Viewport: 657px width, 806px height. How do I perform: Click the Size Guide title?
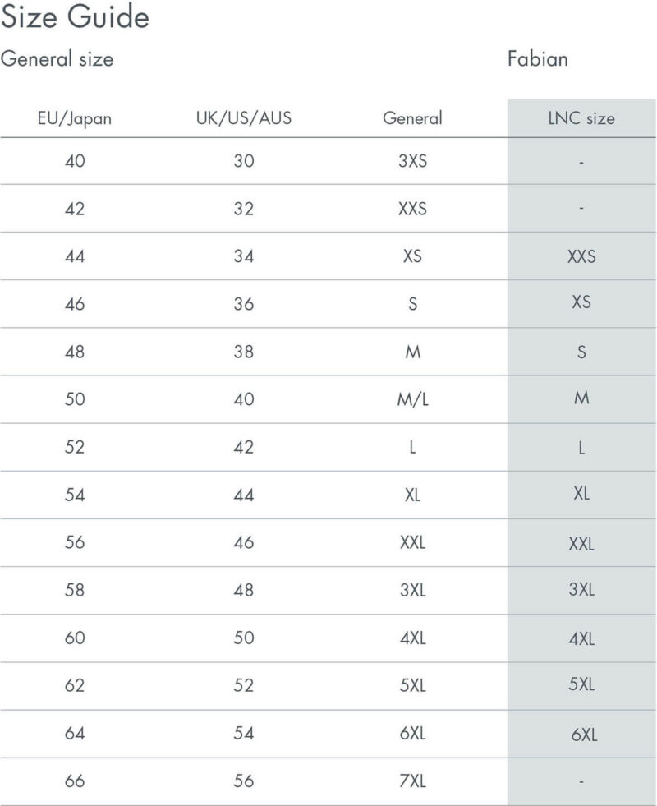[75, 17]
